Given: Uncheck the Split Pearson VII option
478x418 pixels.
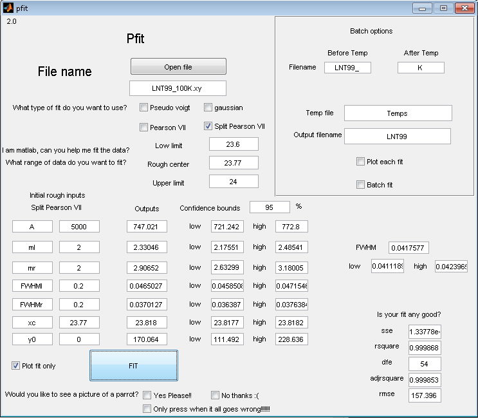Looking at the screenshot, I should (x=208, y=126).
